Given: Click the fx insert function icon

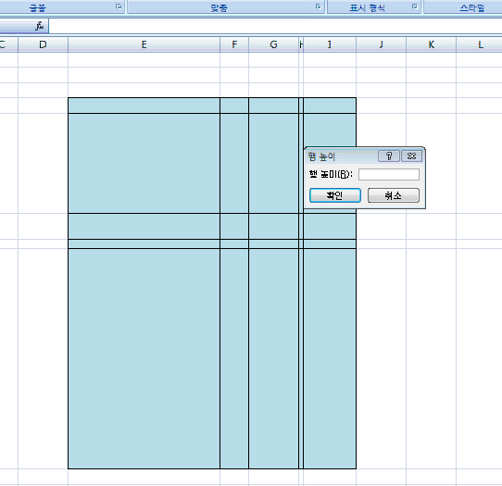Looking at the screenshot, I should pos(40,26).
